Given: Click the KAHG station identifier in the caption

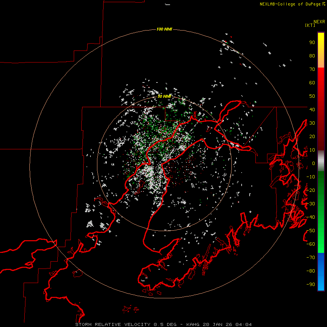Looking at the screenshot, I should click(193, 324).
